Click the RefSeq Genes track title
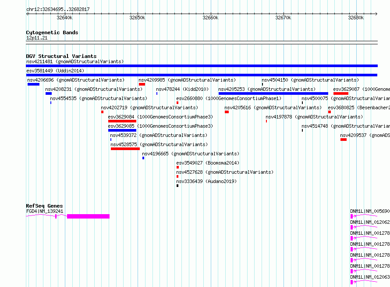 click(44, 206)
